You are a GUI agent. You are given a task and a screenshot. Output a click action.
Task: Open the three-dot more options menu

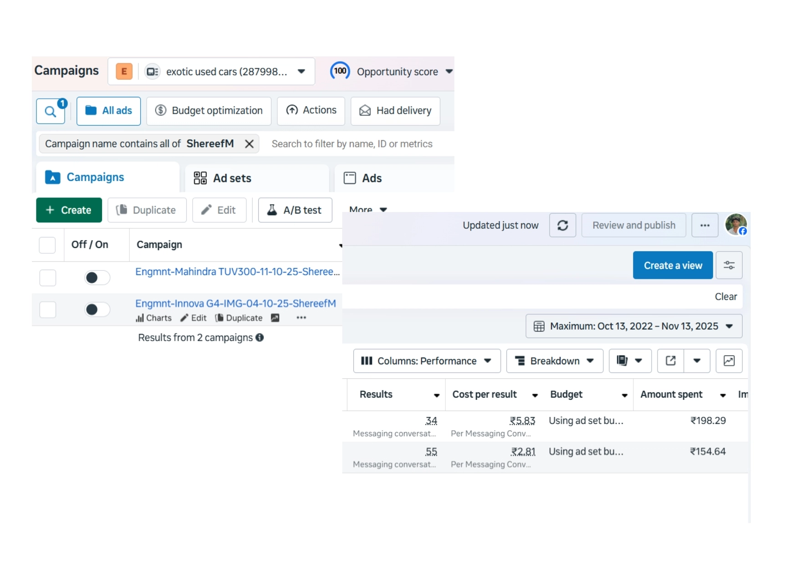click(704, 226)
